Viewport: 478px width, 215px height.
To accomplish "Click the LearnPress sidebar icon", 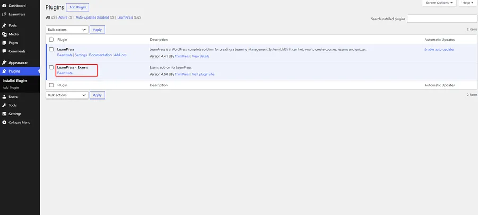I will point(4,14).
